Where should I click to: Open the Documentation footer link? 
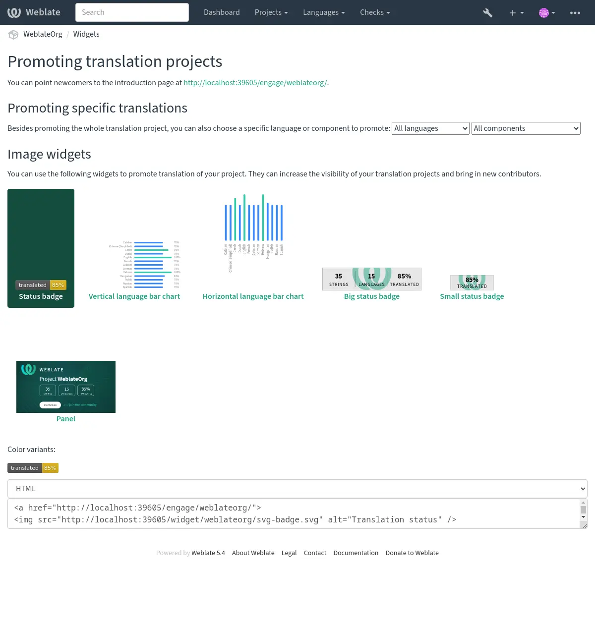[x=356, y=553]
